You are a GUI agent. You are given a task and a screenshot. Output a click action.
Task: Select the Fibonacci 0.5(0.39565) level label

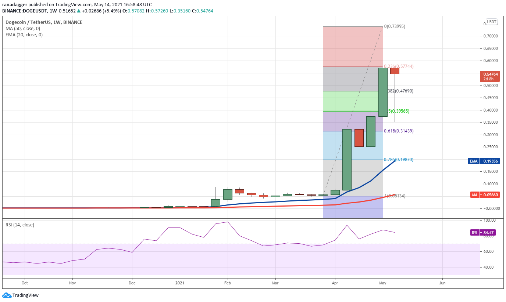pos(398,111)
